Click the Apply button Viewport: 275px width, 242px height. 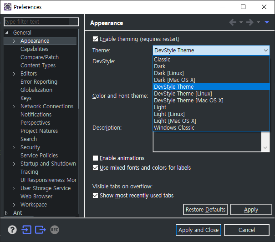pyautogui.click(x=251, y=209)
